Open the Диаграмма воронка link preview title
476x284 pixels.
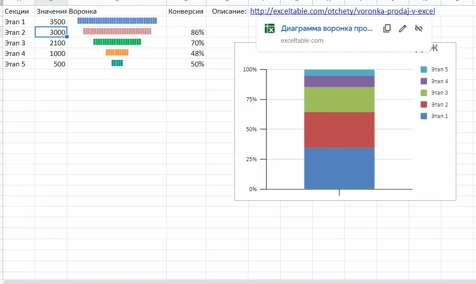[x=326, y=28]
